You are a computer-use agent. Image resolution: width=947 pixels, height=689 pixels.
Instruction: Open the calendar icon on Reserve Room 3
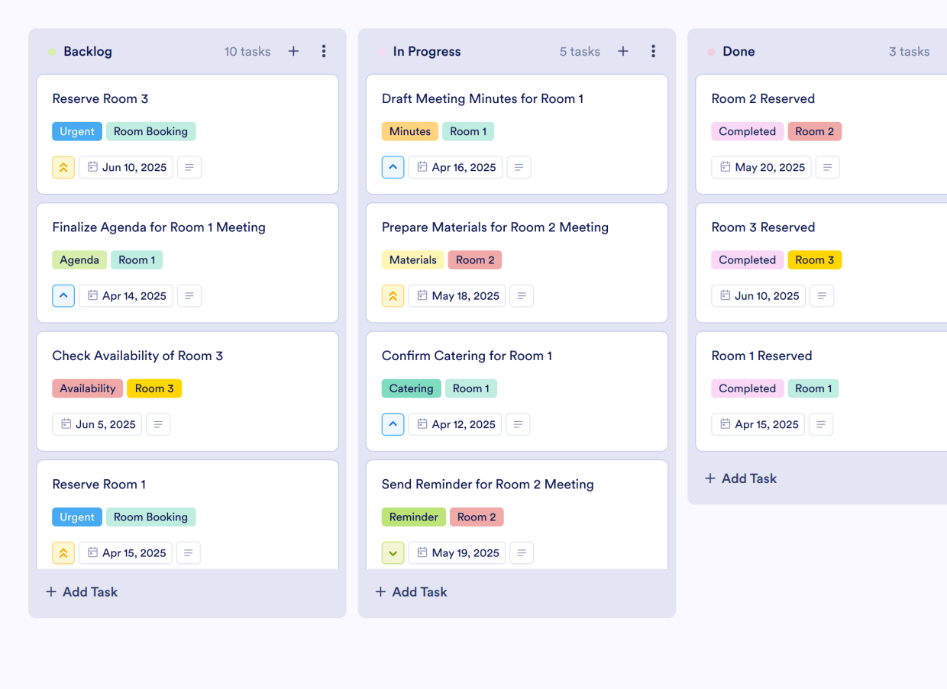[x=92, y=167]
